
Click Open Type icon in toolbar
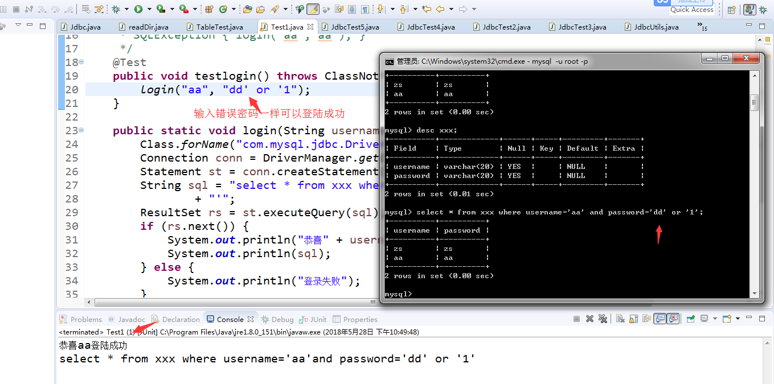(247, 9)
